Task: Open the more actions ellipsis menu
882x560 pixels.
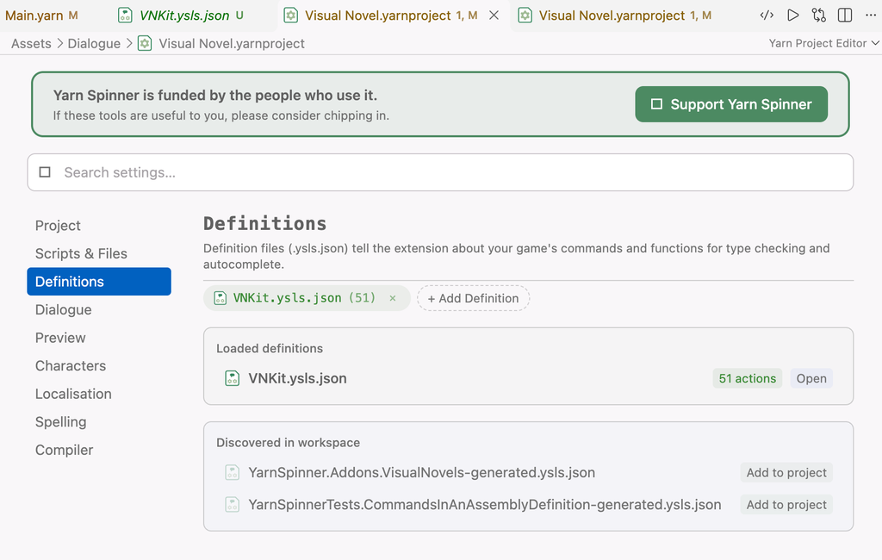Action: [x=871, y=16]
